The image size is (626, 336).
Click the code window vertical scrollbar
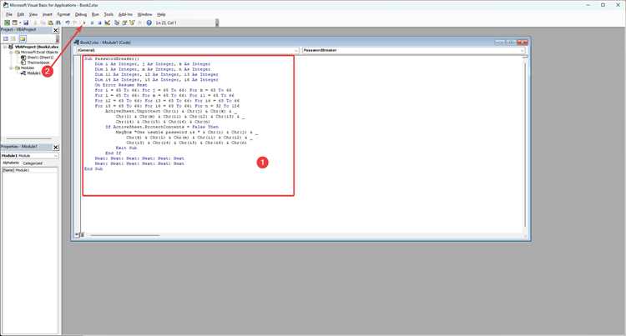pyautogui.click(x=525, y=143)
